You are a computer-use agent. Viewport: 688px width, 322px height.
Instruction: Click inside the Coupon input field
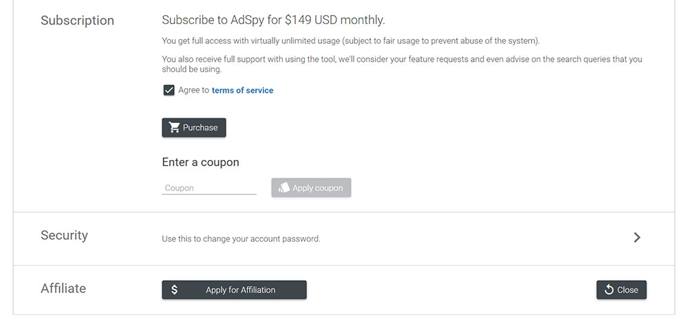[x=209, y=188]
